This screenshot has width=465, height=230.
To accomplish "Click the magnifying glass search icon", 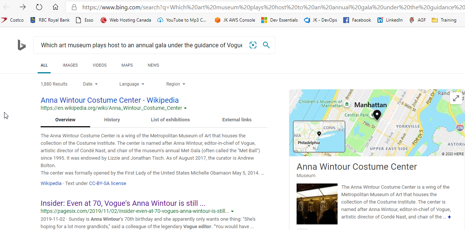I will pos(266,45).
